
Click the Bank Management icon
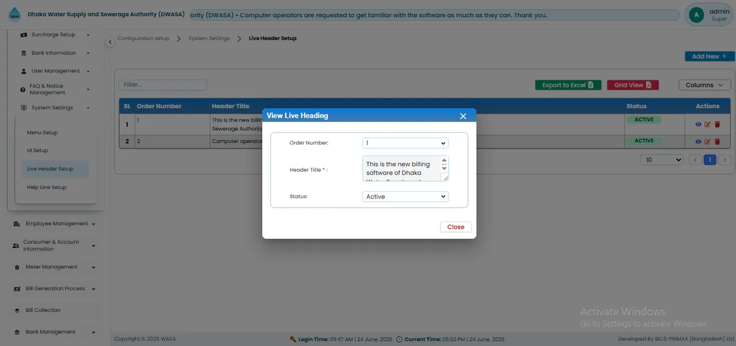(x=16, y=332)
